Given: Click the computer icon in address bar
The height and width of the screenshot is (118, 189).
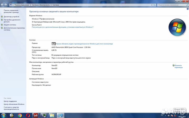Looking at the screenshot, I should tap(11, 5).
